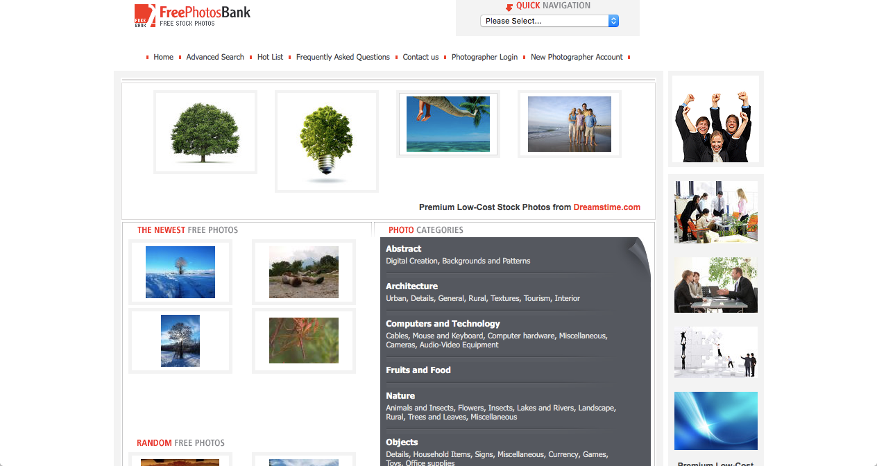This screenshot has width=877, height=466.
Task: Select Signs under Objects
Action: click(x=484, y=454)
